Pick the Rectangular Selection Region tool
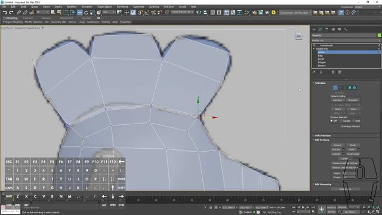 [66, 13]
